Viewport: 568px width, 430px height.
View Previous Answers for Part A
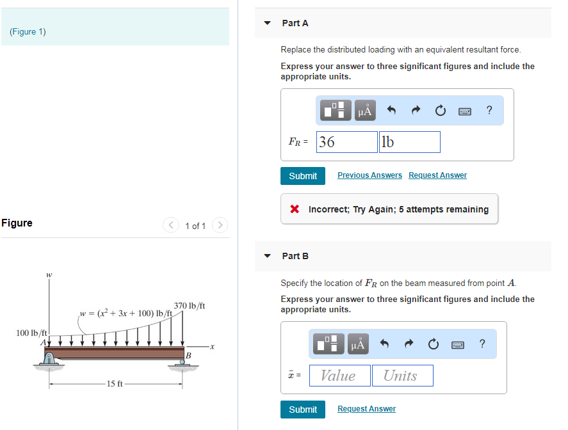pyautogui.click(x=369, y=175)
